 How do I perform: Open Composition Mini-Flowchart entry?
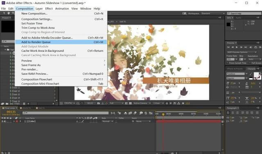(61, 84)
